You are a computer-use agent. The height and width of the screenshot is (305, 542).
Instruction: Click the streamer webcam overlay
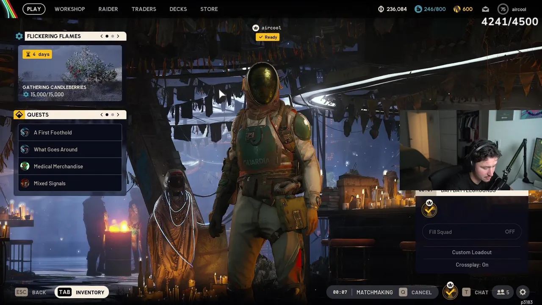coord(471,150)
